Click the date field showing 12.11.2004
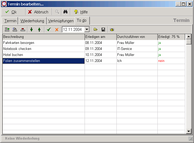Image resolution: width=194 pixels, height=143 pixels. tap(73, 30)
